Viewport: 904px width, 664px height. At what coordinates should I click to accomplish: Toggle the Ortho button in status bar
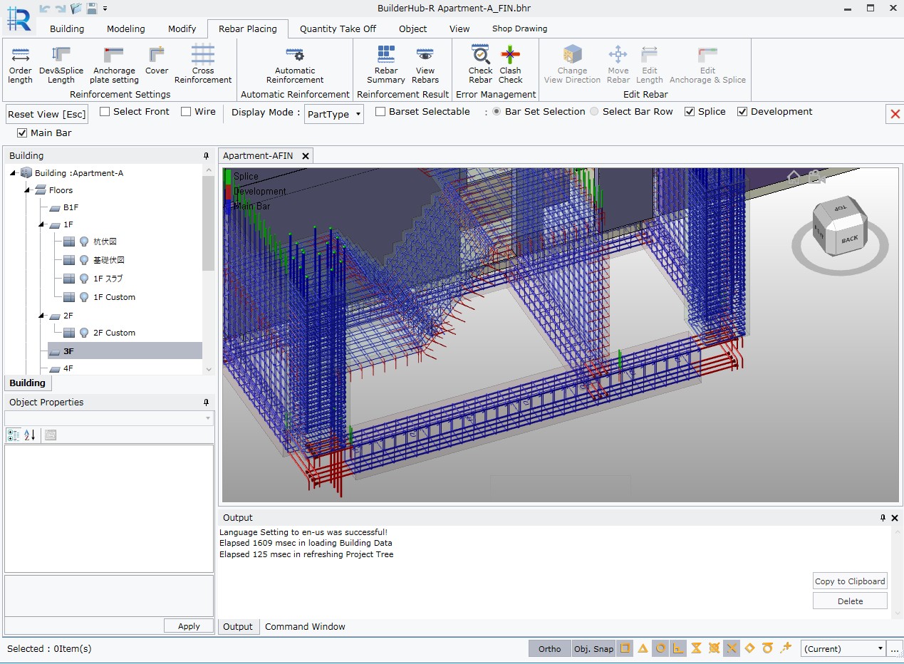(549, 648)
